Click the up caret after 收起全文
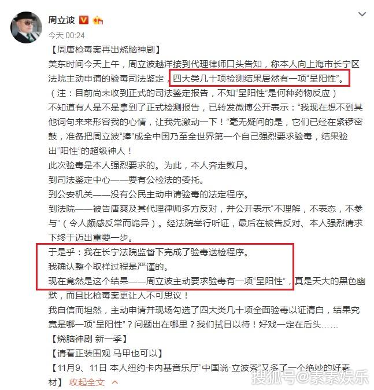Screen dimensions: 374x390 coord(115,382)
